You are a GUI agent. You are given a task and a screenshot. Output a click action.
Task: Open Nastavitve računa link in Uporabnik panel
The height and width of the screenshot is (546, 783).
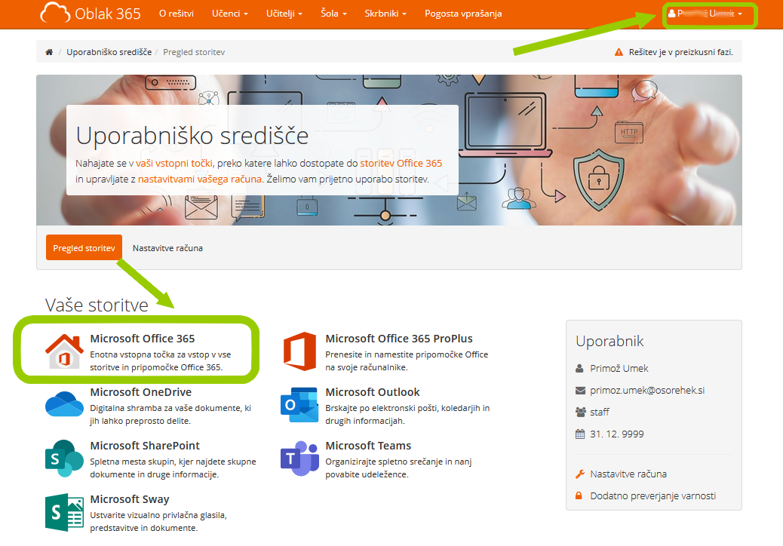pos(628,474)
